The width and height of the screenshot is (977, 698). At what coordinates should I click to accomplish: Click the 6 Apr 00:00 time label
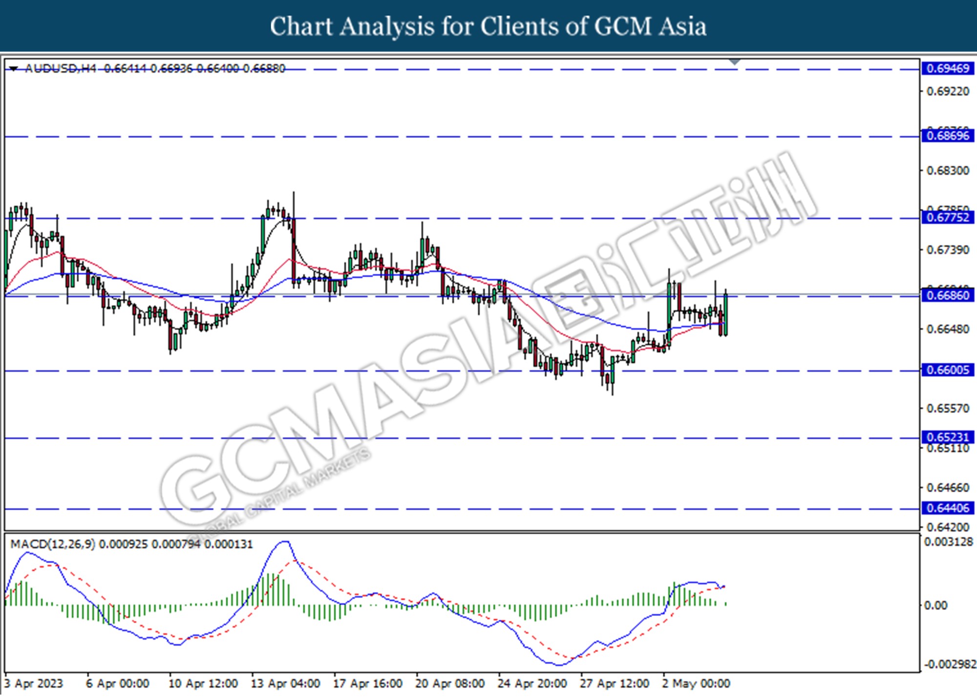click(117, 683)
